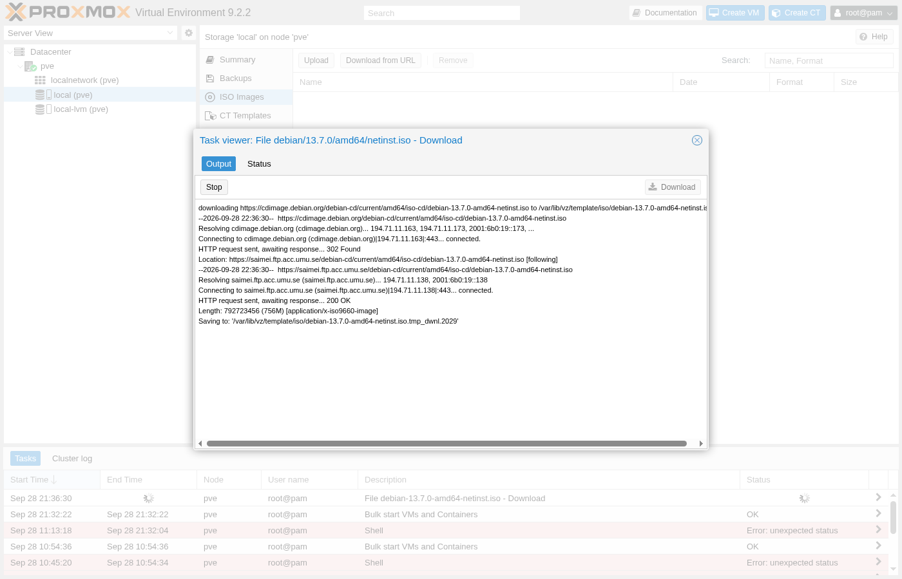Click the ISO Images disc icon
This screenshot has height=579, width=902.
pos(210,97)
